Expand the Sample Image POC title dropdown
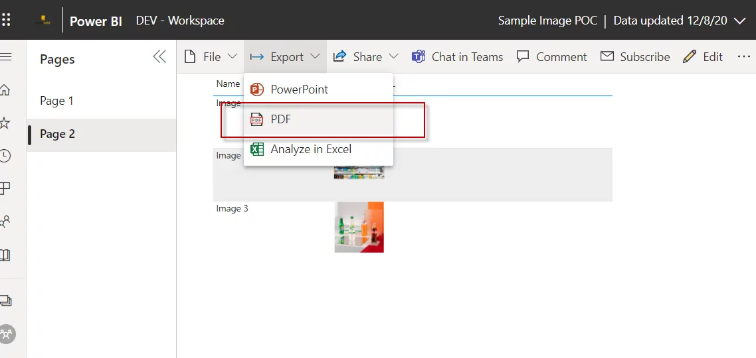Viewport: 756px width, 358px height. [x=739, y=21]
